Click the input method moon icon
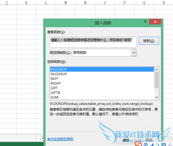173x146 pixels. (x=152, y=145)
